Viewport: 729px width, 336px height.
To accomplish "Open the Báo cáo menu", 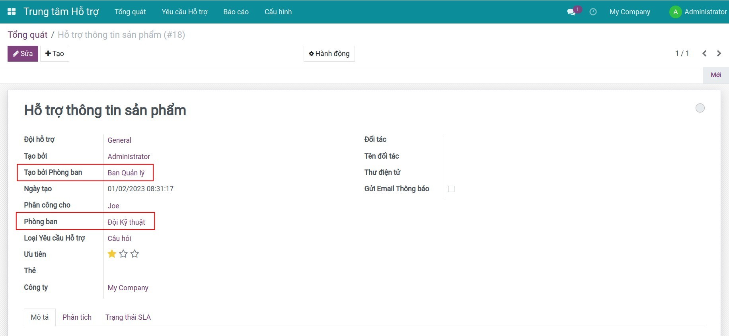I will click(x=236, y=12).
